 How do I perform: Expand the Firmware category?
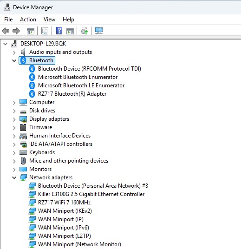14,128
